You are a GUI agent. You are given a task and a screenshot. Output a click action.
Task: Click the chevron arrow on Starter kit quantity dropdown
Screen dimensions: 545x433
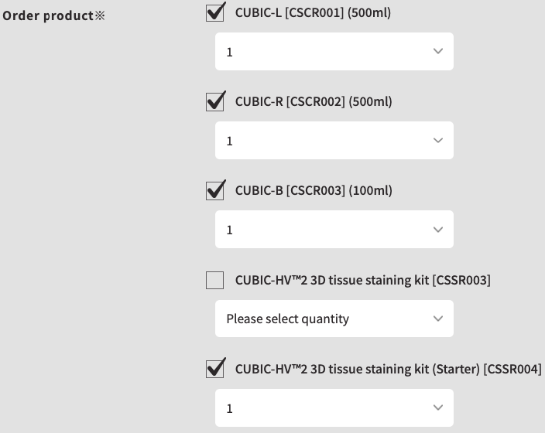pos(438,407)
